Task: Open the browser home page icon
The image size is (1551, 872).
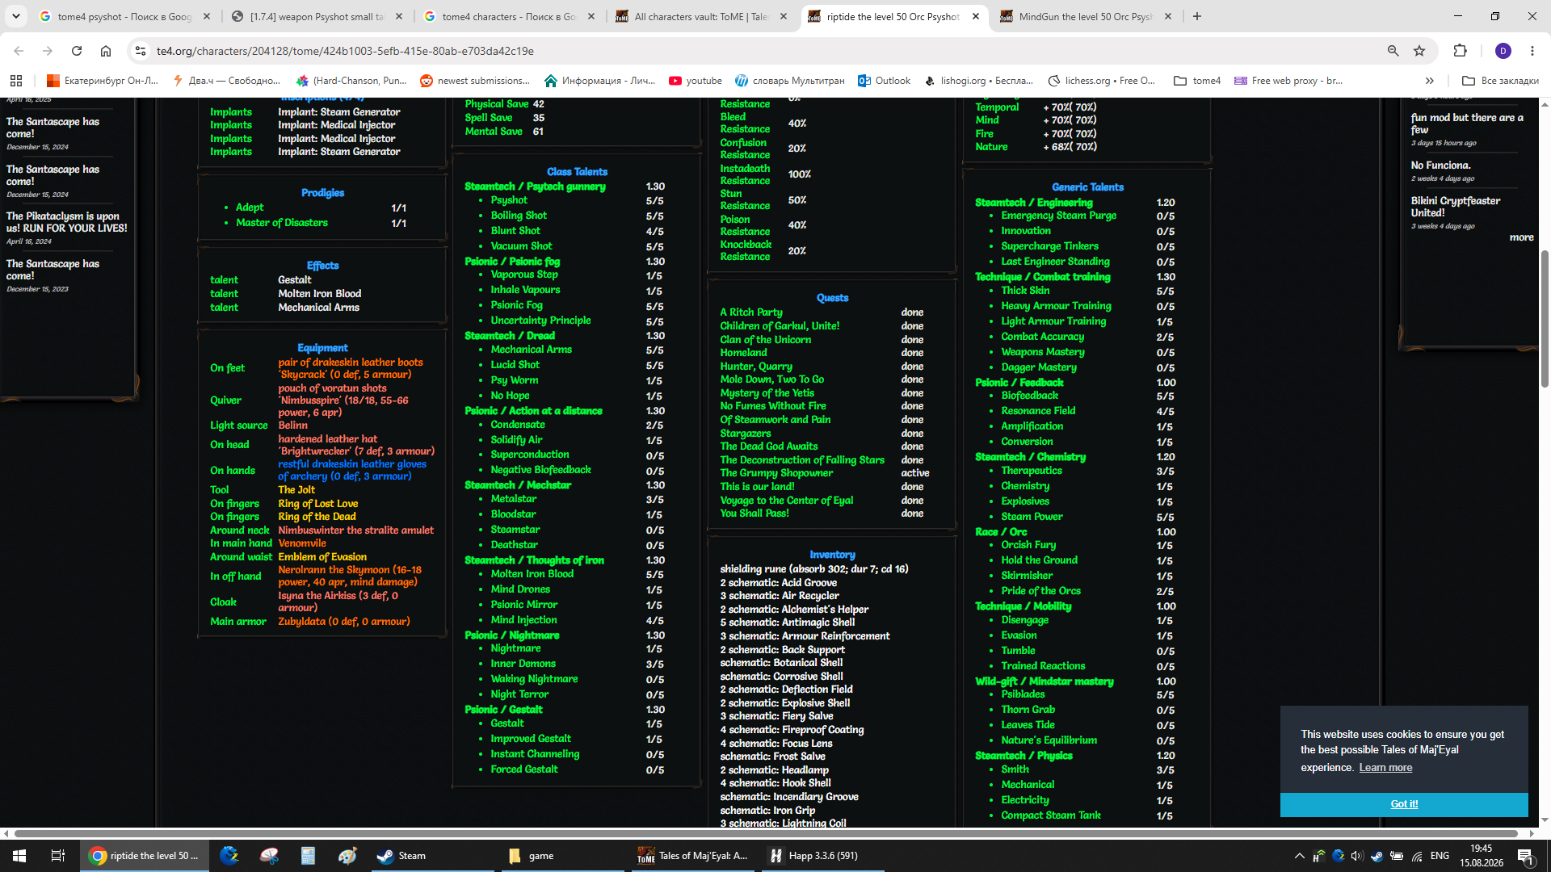Action: [x=106, y=51]
